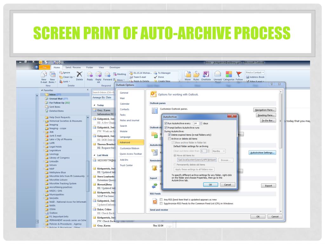Image resolution: width=325 pixels, height=244 pixels.
Task: Select Permanently delete old items radio
Action: 175,165
